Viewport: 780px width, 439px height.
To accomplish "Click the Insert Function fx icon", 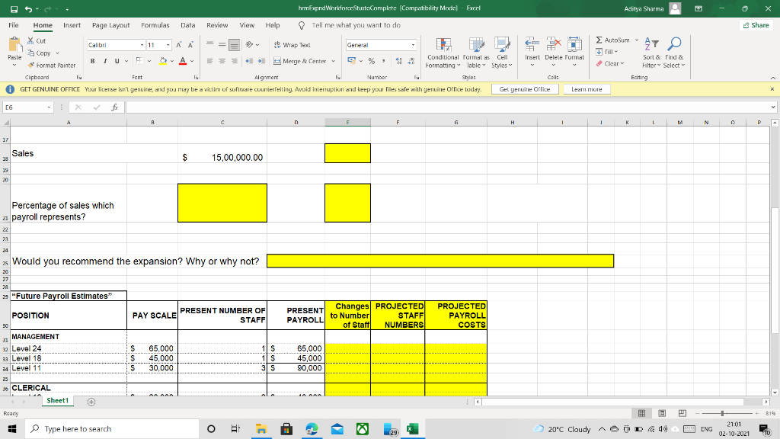I will [x=114, y=107].
